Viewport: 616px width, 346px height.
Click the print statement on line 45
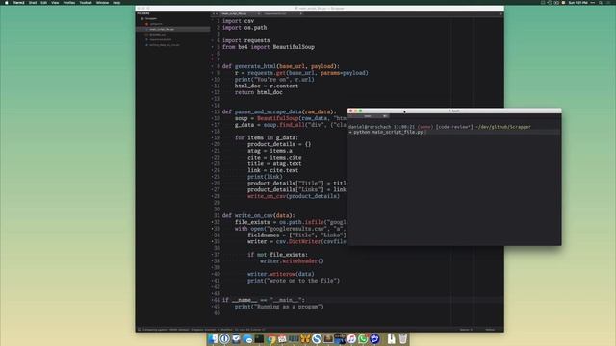(x=279, y=307)
